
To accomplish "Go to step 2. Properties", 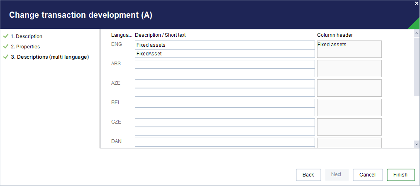I will (25, 47).
